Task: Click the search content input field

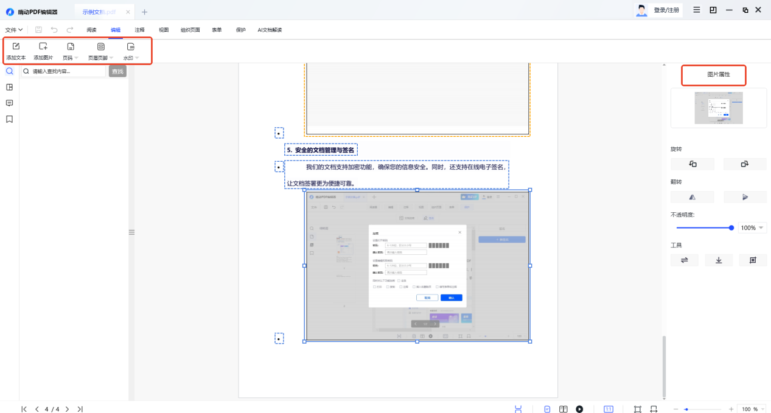Action: coord(63,71)
